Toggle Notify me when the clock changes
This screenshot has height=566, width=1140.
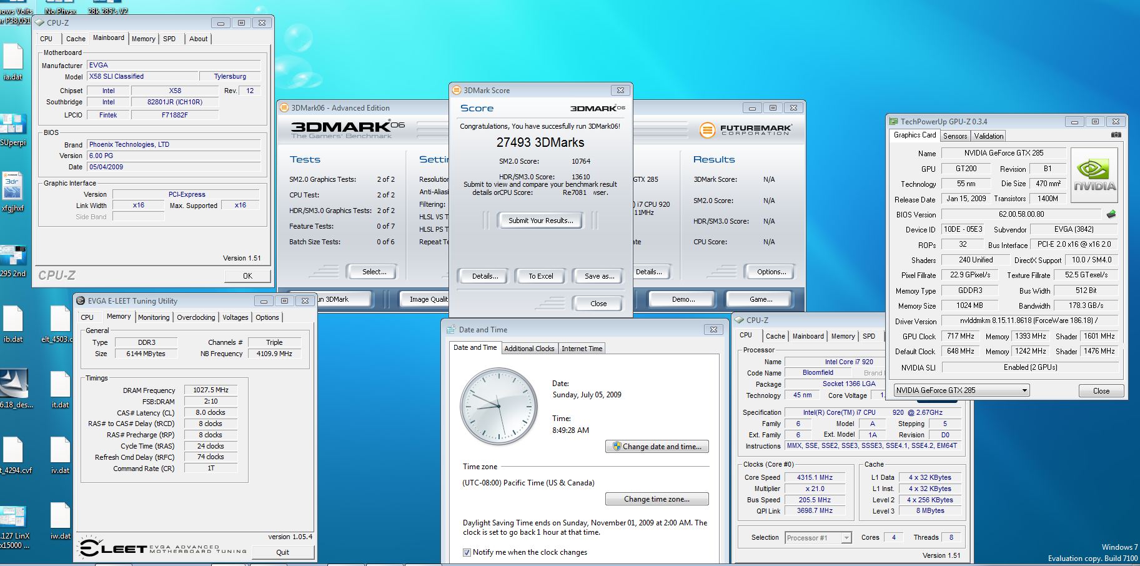tap(467, 552)
